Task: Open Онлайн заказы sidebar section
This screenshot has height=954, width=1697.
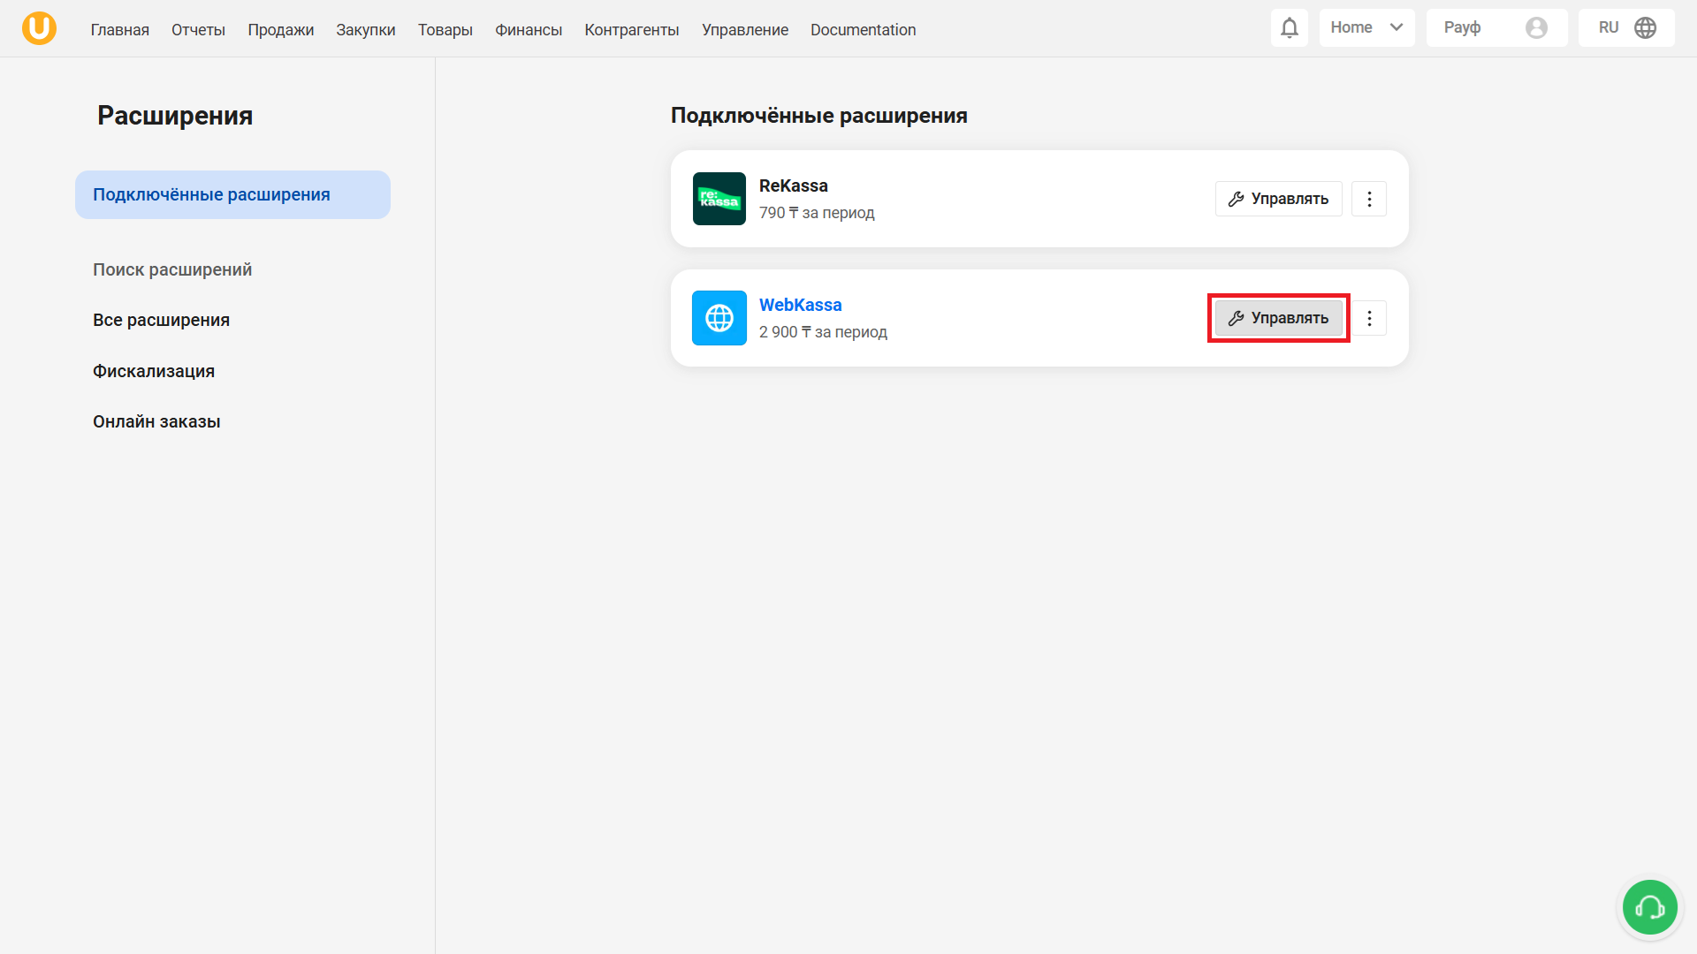Action: click(156, 421)
